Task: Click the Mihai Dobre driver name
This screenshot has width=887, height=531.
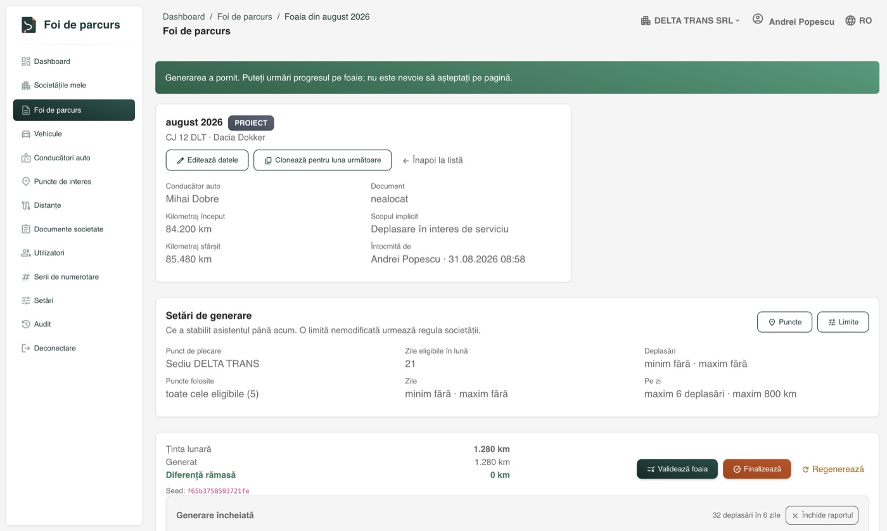Action: 193,199
